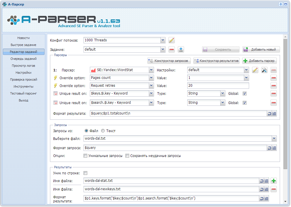
Task: Click the Добавить парсер button
Action: [x=260, y=61]
